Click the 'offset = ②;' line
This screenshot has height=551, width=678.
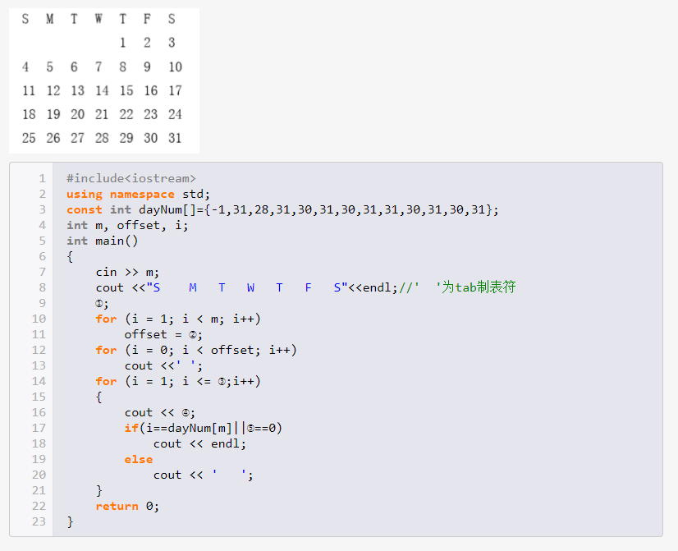click(x=163, y=334)
